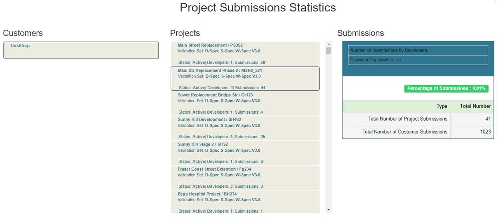Select the Bega Hospital Project / BH234
The width and height of the screenshot is (497, 218).
(x=245, y=202)
